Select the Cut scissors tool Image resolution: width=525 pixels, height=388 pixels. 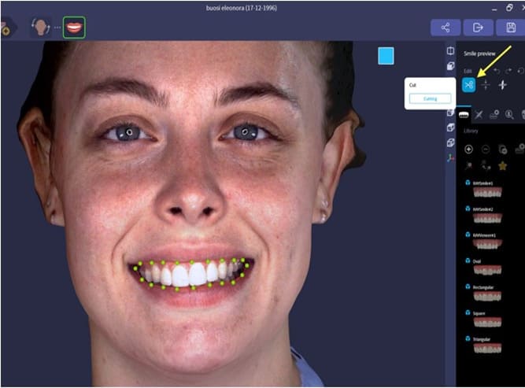[468, 85]
